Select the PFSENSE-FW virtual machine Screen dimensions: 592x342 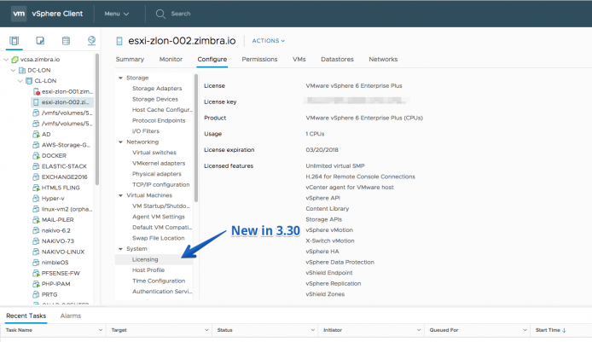56,273
